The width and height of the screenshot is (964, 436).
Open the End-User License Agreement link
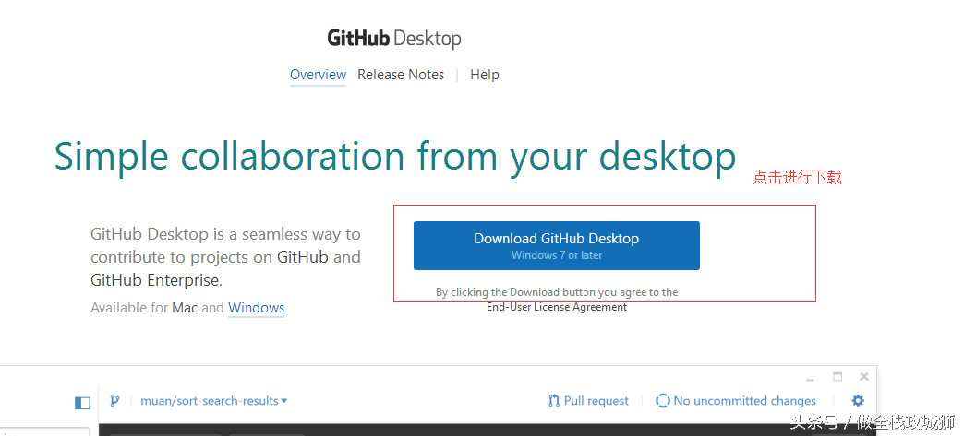[557, 307]
